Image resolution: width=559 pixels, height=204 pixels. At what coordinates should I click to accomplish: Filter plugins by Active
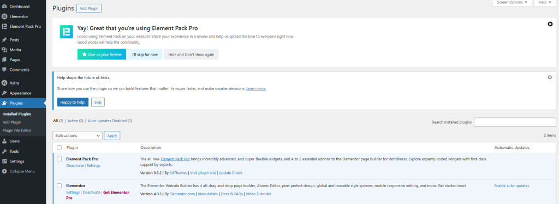tap(73, 121)
